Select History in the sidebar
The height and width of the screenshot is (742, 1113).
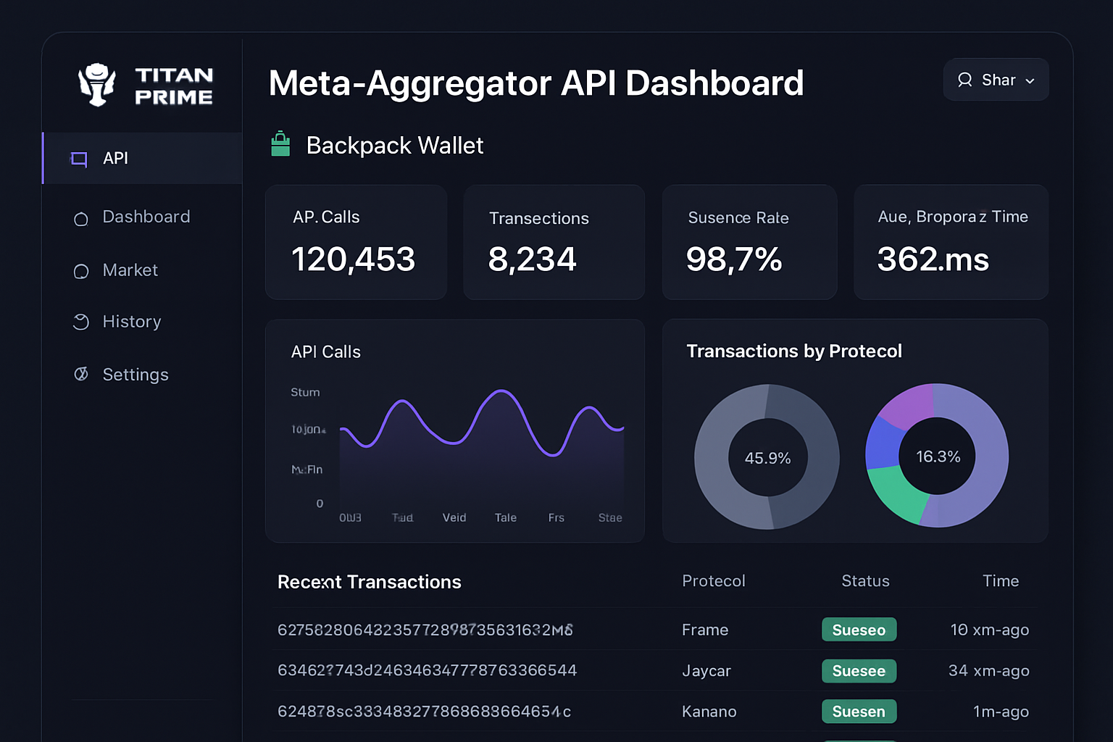coord(131,322)
